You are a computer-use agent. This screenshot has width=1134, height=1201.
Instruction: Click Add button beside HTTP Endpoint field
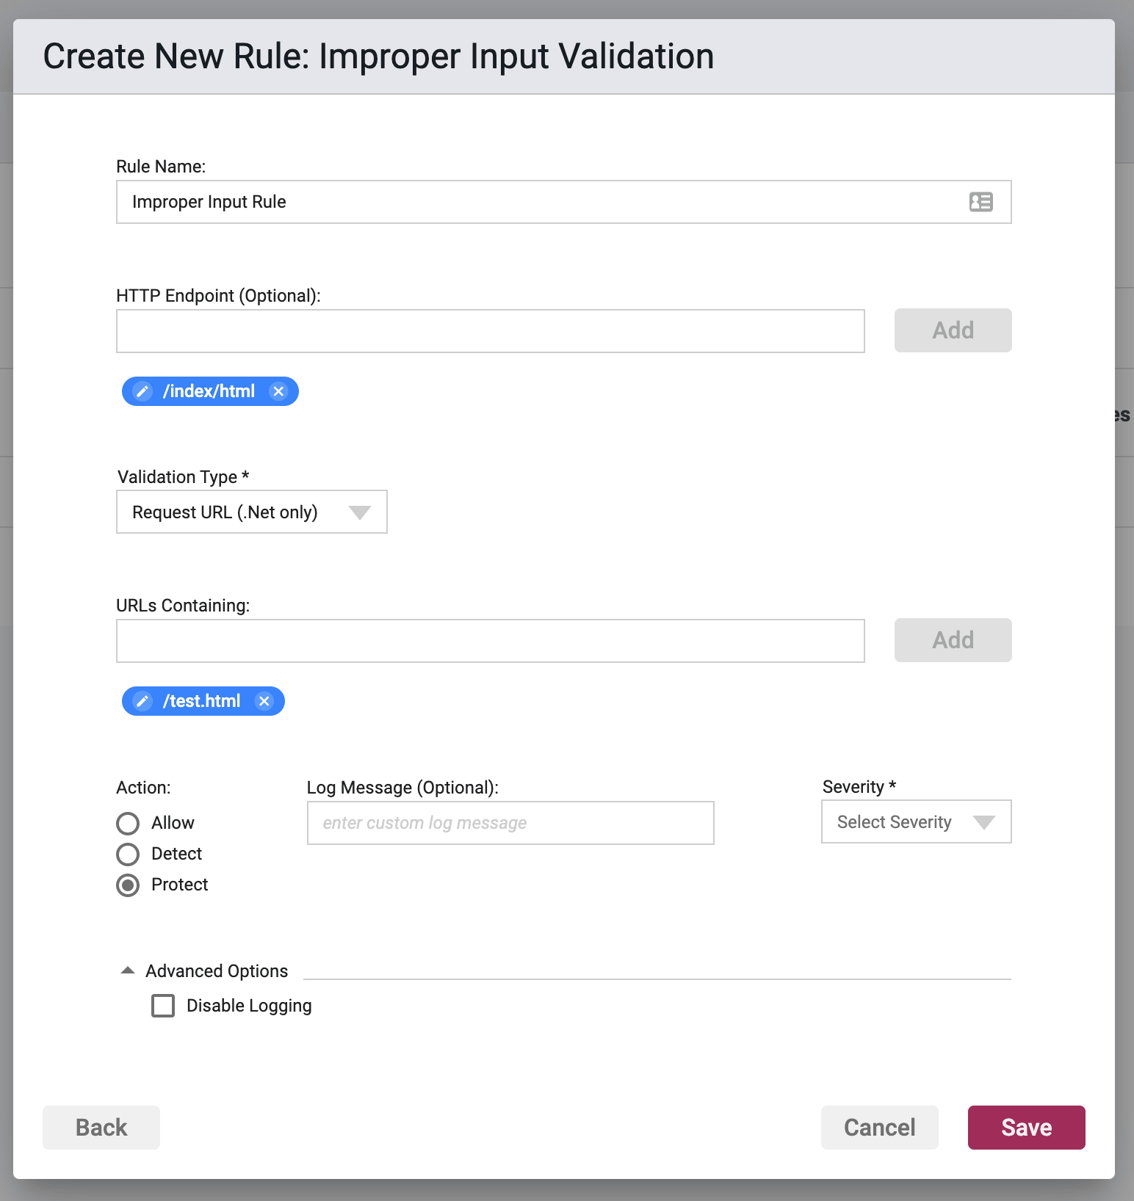click(953, 330)
